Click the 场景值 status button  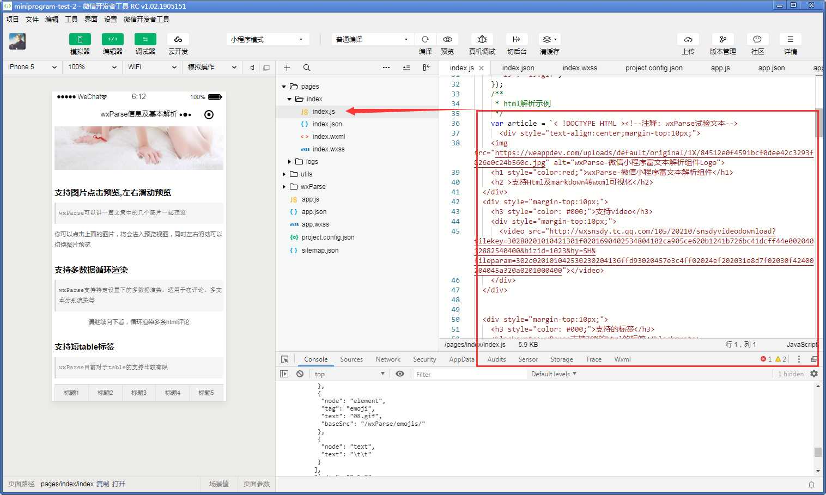tap(219, 484)
